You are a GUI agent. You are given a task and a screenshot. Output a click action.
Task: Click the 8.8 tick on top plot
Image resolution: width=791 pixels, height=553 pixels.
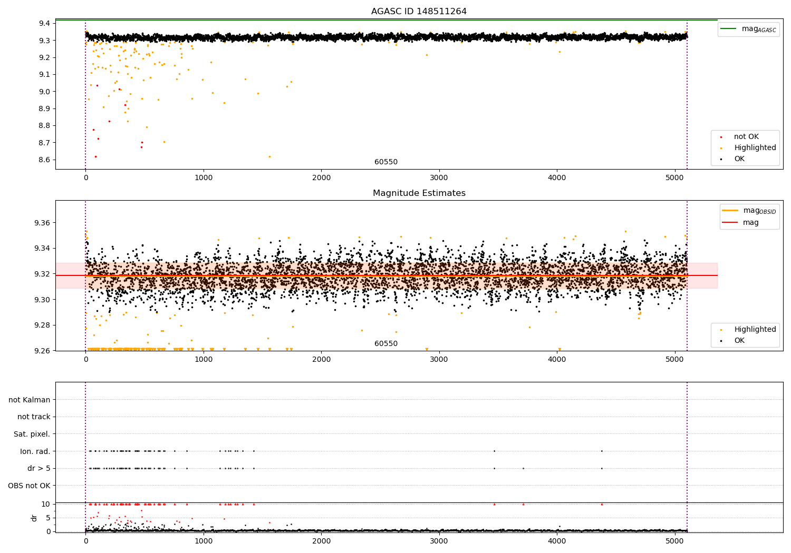coord(44,126)
